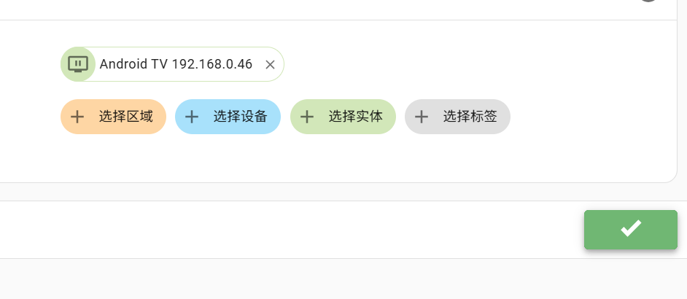Image resolution: width=687 pixels, height=299 pixels.
Task: Click the 选择区域 text on the orange chip
Action: (125, 116)
